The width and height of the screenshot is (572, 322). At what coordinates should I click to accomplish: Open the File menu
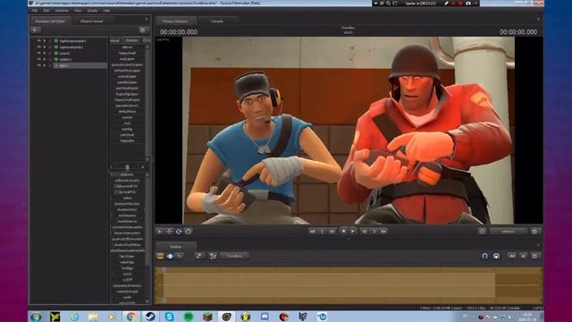click(35, 11)
